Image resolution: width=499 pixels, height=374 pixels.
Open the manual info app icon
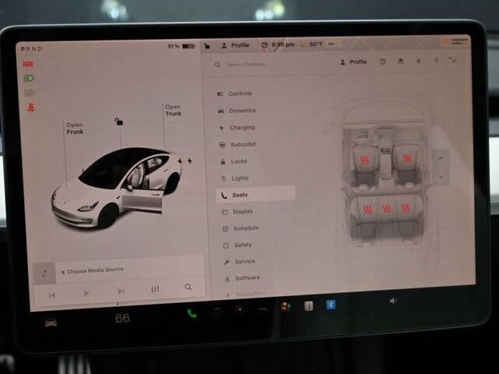coord(309,305)
